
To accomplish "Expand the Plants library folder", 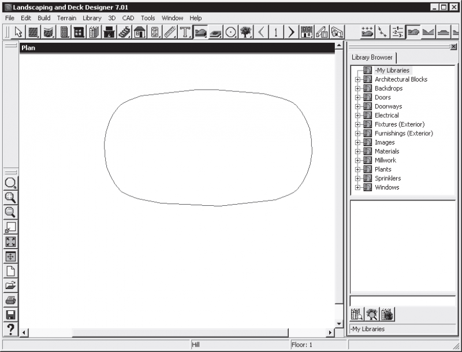I will tap(357, 169).
